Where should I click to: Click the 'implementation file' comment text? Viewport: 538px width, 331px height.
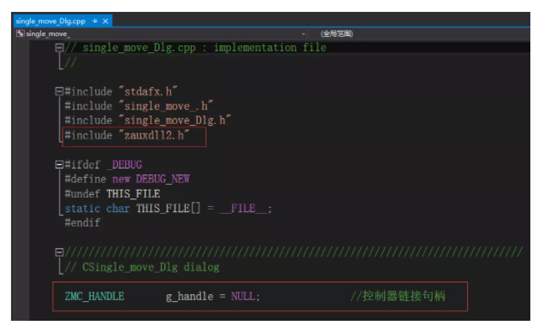coord(269,48)
